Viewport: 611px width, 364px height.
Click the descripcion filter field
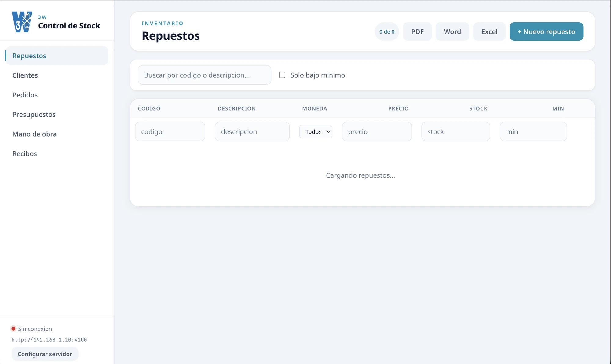(252, 131)
